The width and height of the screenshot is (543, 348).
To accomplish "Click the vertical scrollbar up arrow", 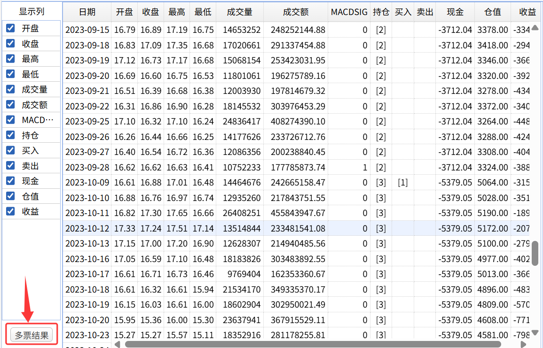I will (535, 27).
